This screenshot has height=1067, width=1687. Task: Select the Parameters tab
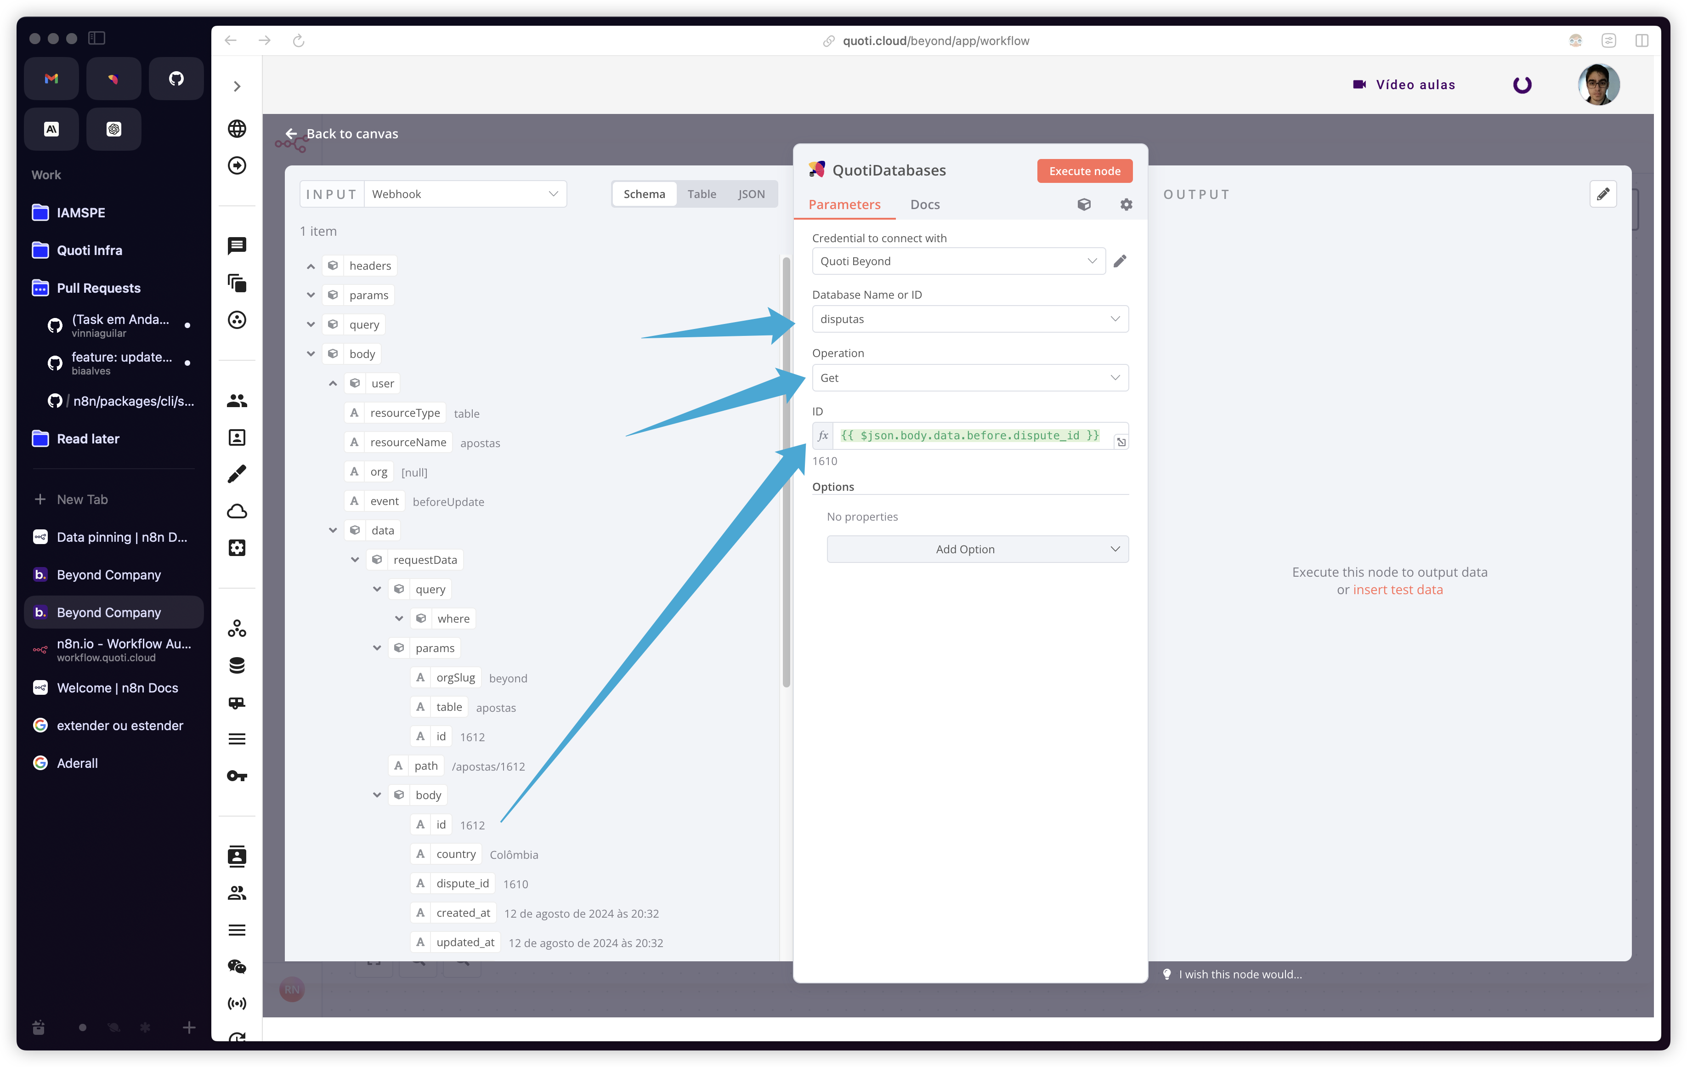pos(844,204)
